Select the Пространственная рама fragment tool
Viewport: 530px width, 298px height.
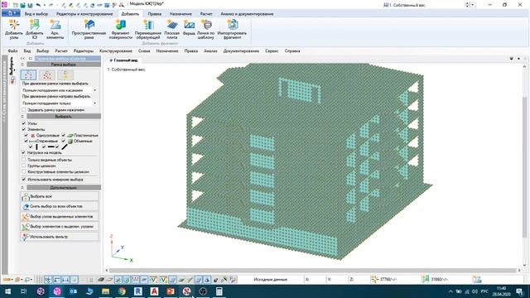point(89,29)
